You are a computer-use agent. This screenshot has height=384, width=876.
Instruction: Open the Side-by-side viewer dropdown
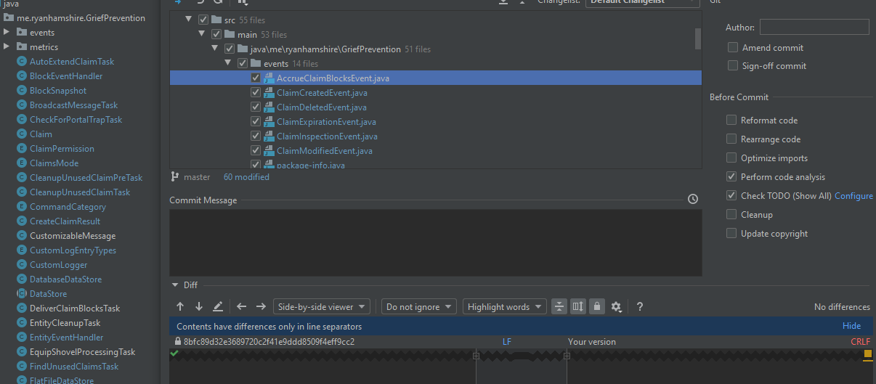[x=322, y=307]
